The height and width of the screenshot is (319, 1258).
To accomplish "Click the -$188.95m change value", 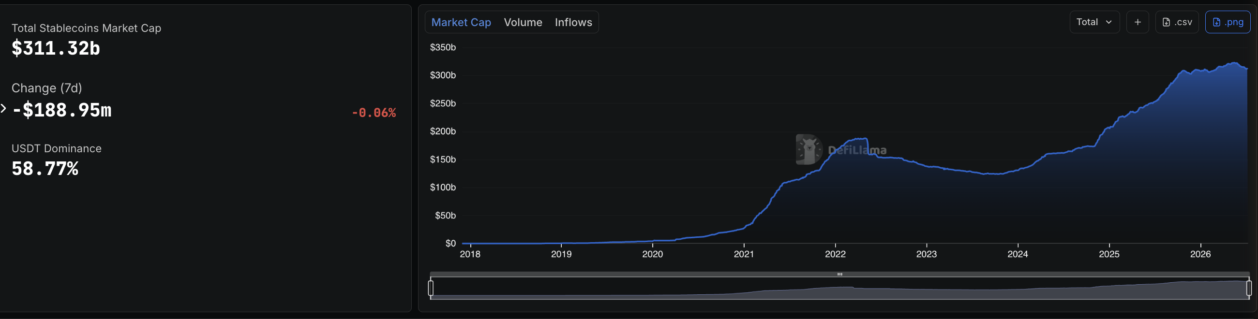I will 61,110.
